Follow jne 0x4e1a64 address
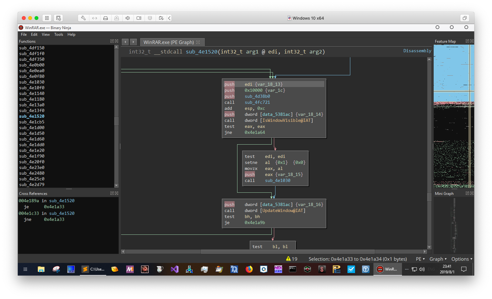492x299 pixels. click(x=255, y=132)
